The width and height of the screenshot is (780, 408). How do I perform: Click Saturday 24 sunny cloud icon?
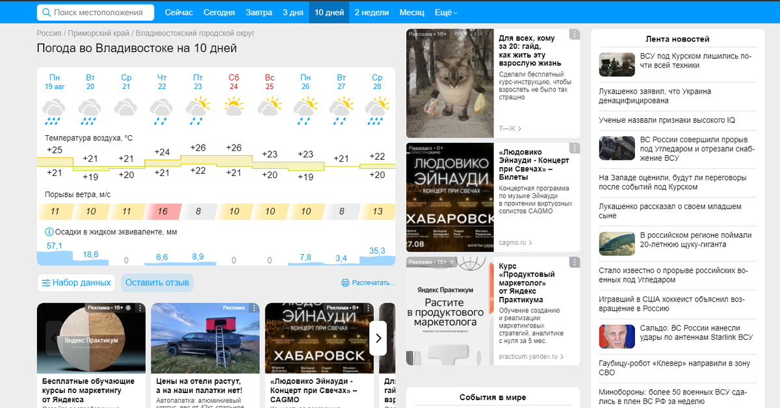pos(234,106)
